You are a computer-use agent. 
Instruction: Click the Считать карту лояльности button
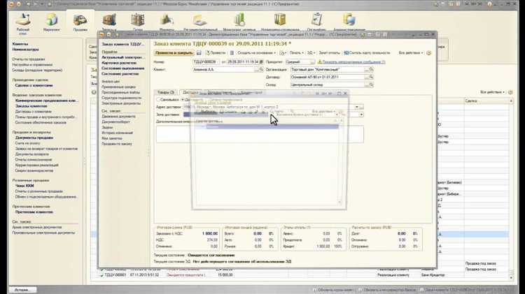(367, 53)
